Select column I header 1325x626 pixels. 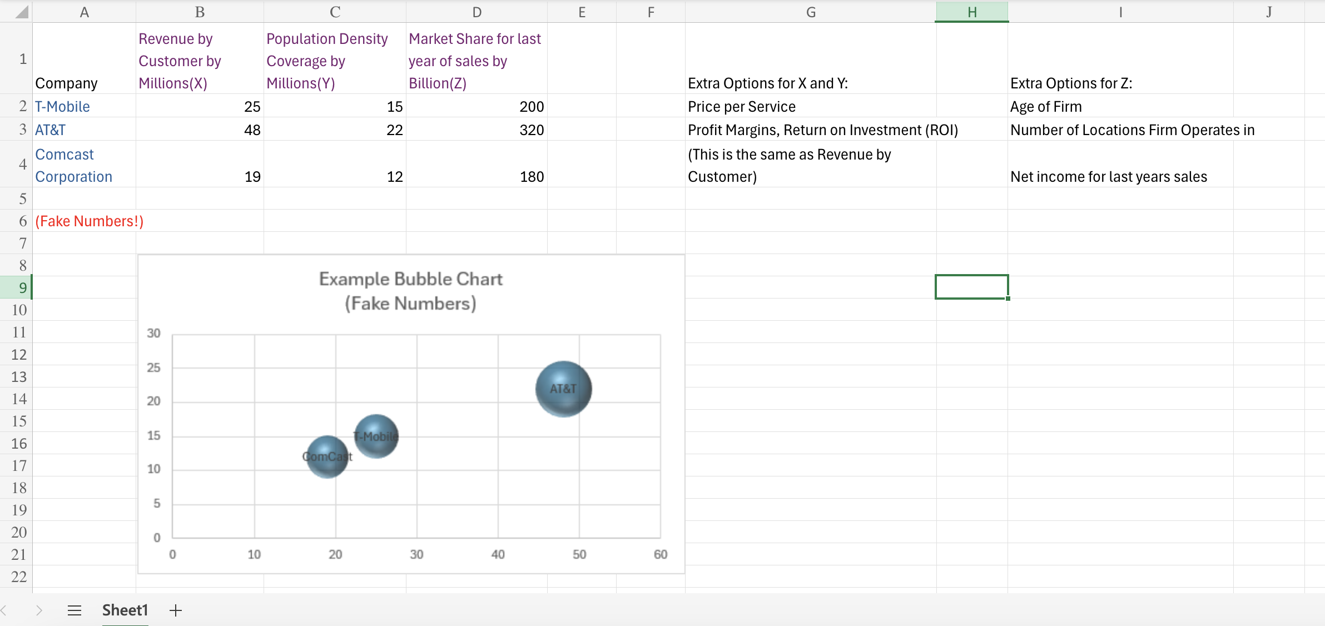[x=1120, y=12]
